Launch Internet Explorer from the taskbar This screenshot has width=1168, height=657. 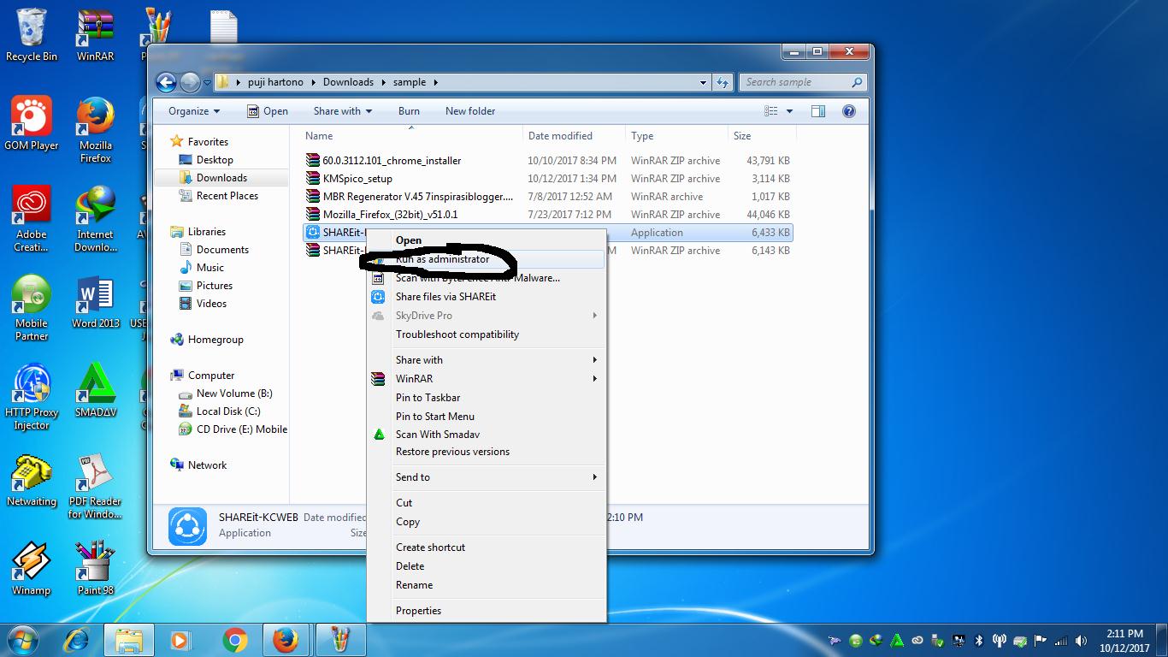(78, 639)
